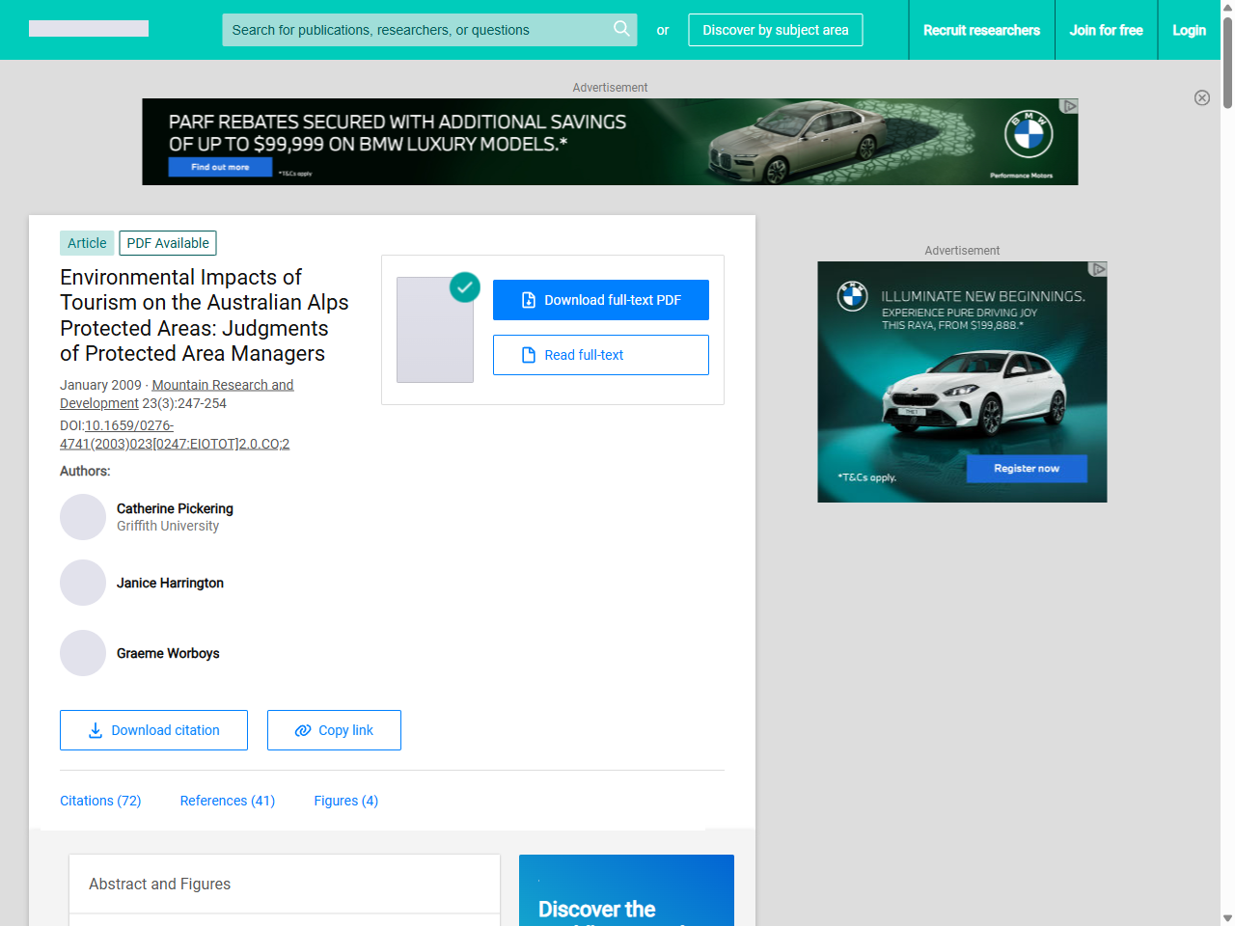
Task: Click the chain-link icon on Copy link
Action: pyautogui.click(x=302, y=730)
